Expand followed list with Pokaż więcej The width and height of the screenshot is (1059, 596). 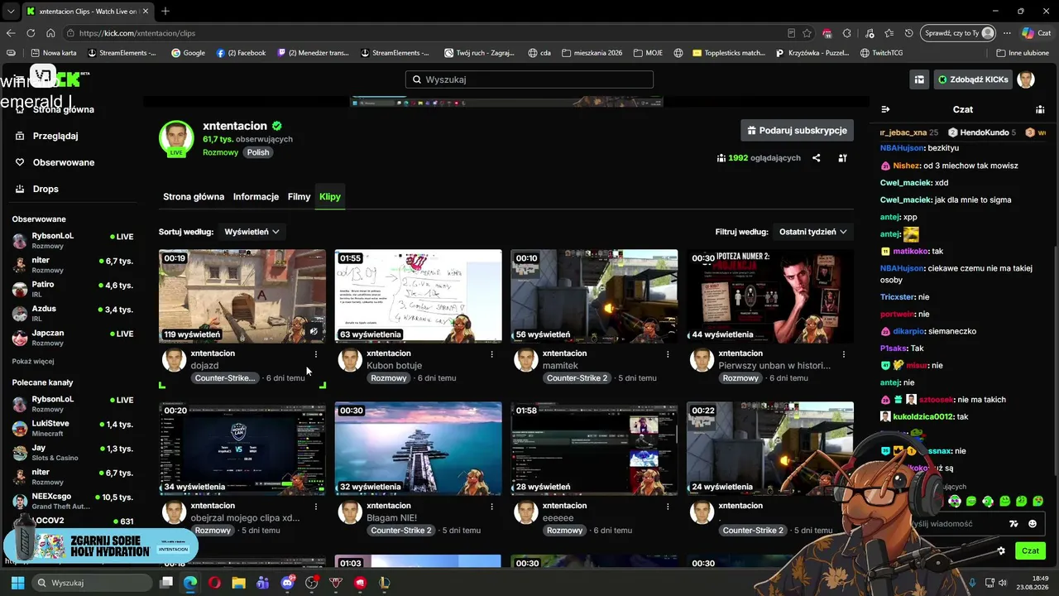(x=33, y=362)
